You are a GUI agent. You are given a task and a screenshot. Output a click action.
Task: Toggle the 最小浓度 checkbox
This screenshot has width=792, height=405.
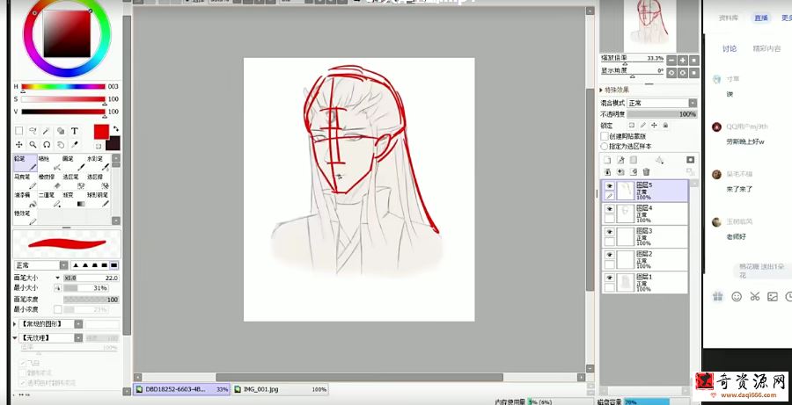[57, 309]
